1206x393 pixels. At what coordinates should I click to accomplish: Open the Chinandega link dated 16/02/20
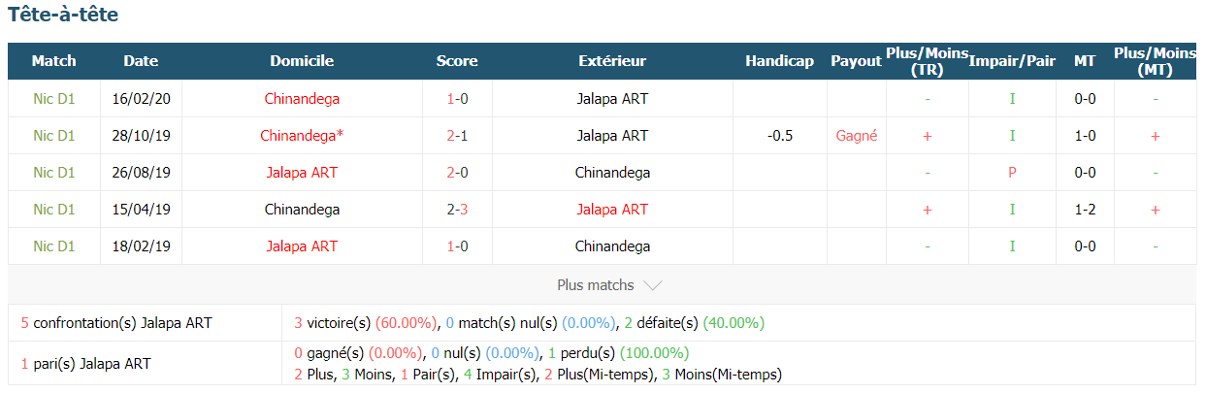coord(302,99)
